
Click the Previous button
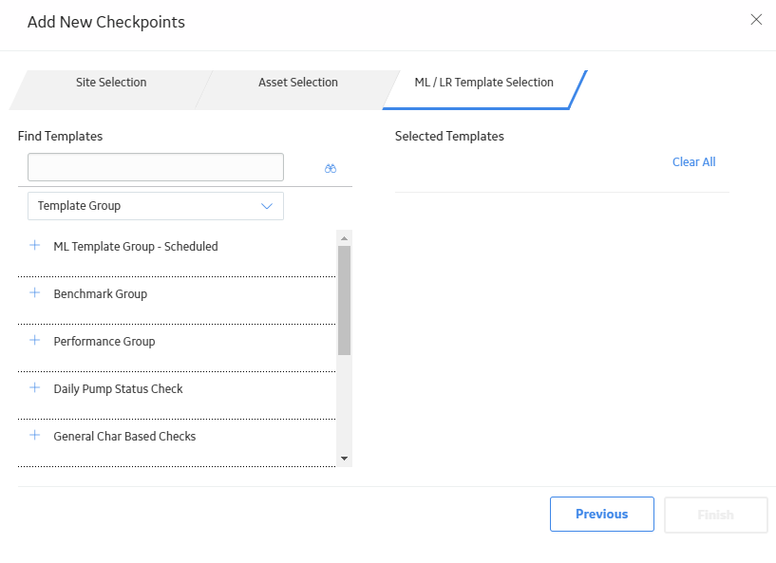click(602, 514)
